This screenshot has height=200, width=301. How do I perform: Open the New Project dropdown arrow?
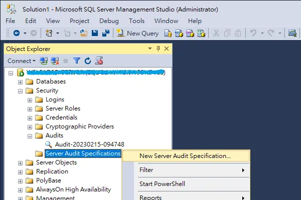point(57,33)
